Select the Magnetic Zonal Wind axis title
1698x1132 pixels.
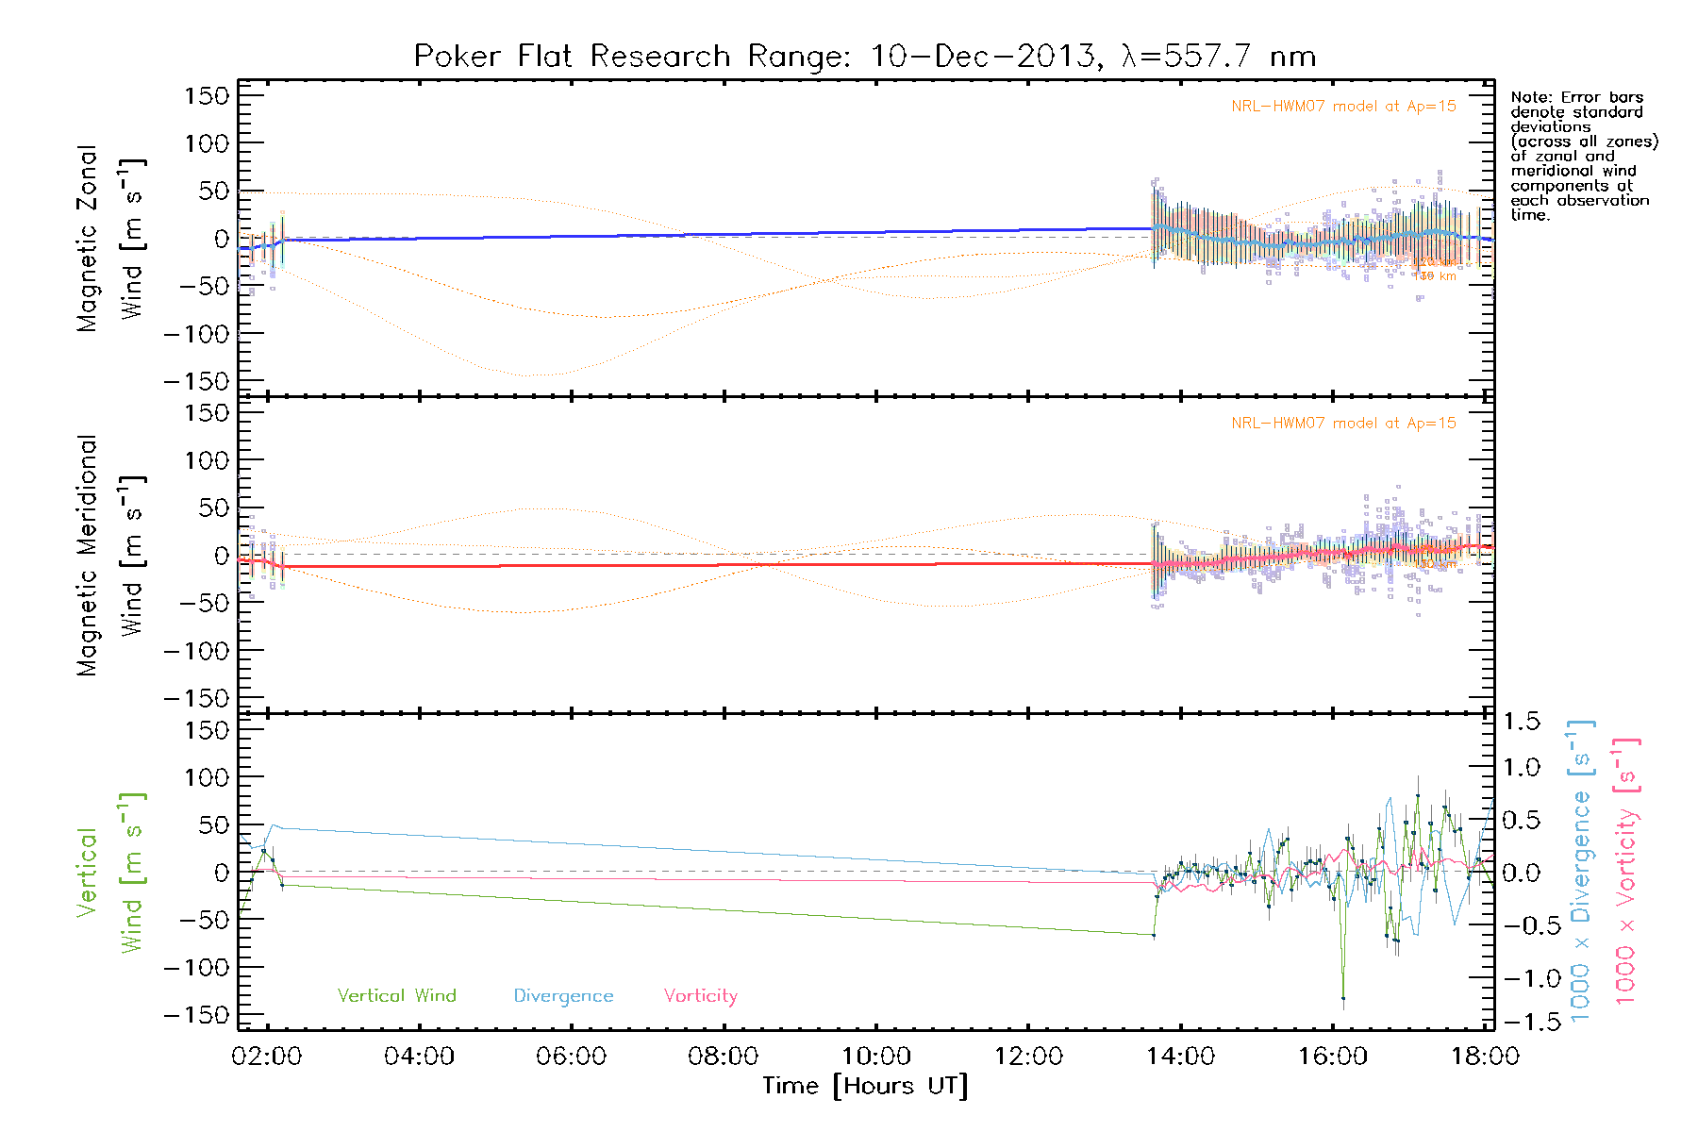tap(109, 239)
